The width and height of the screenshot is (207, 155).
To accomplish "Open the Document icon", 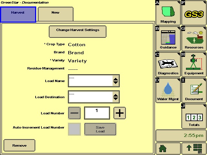I will click(x=194, y=90).
